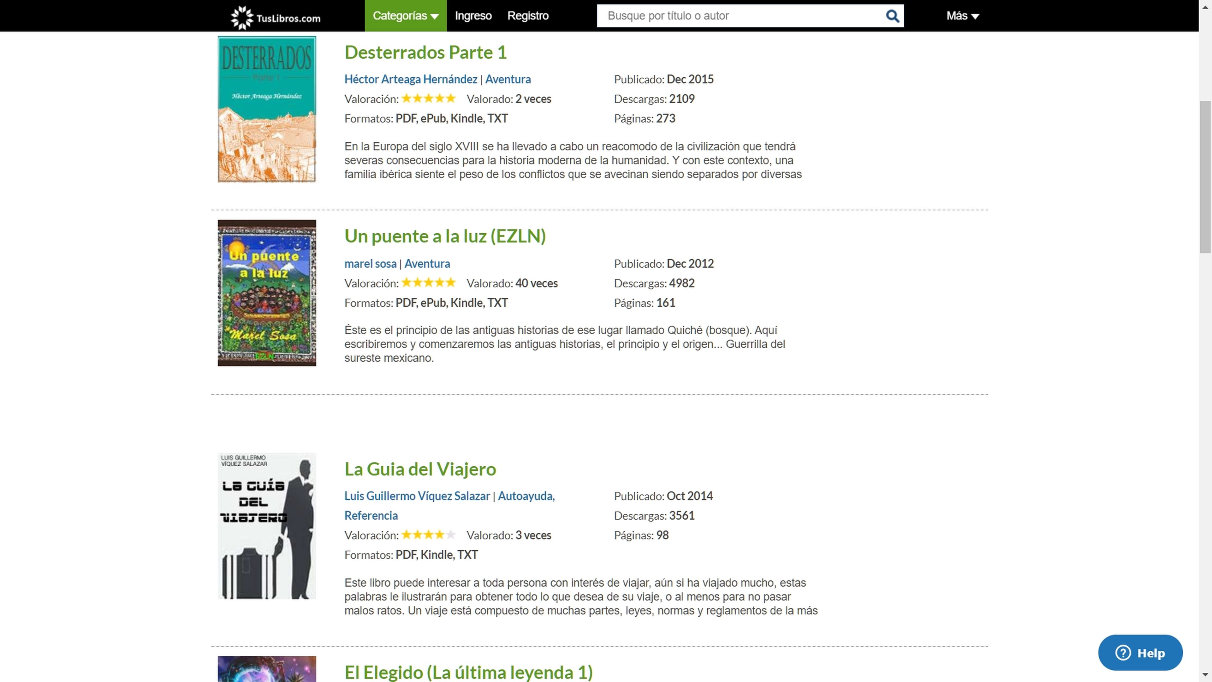
Task: Click the Desterrados book cover thumbnail
Action: 267,109
